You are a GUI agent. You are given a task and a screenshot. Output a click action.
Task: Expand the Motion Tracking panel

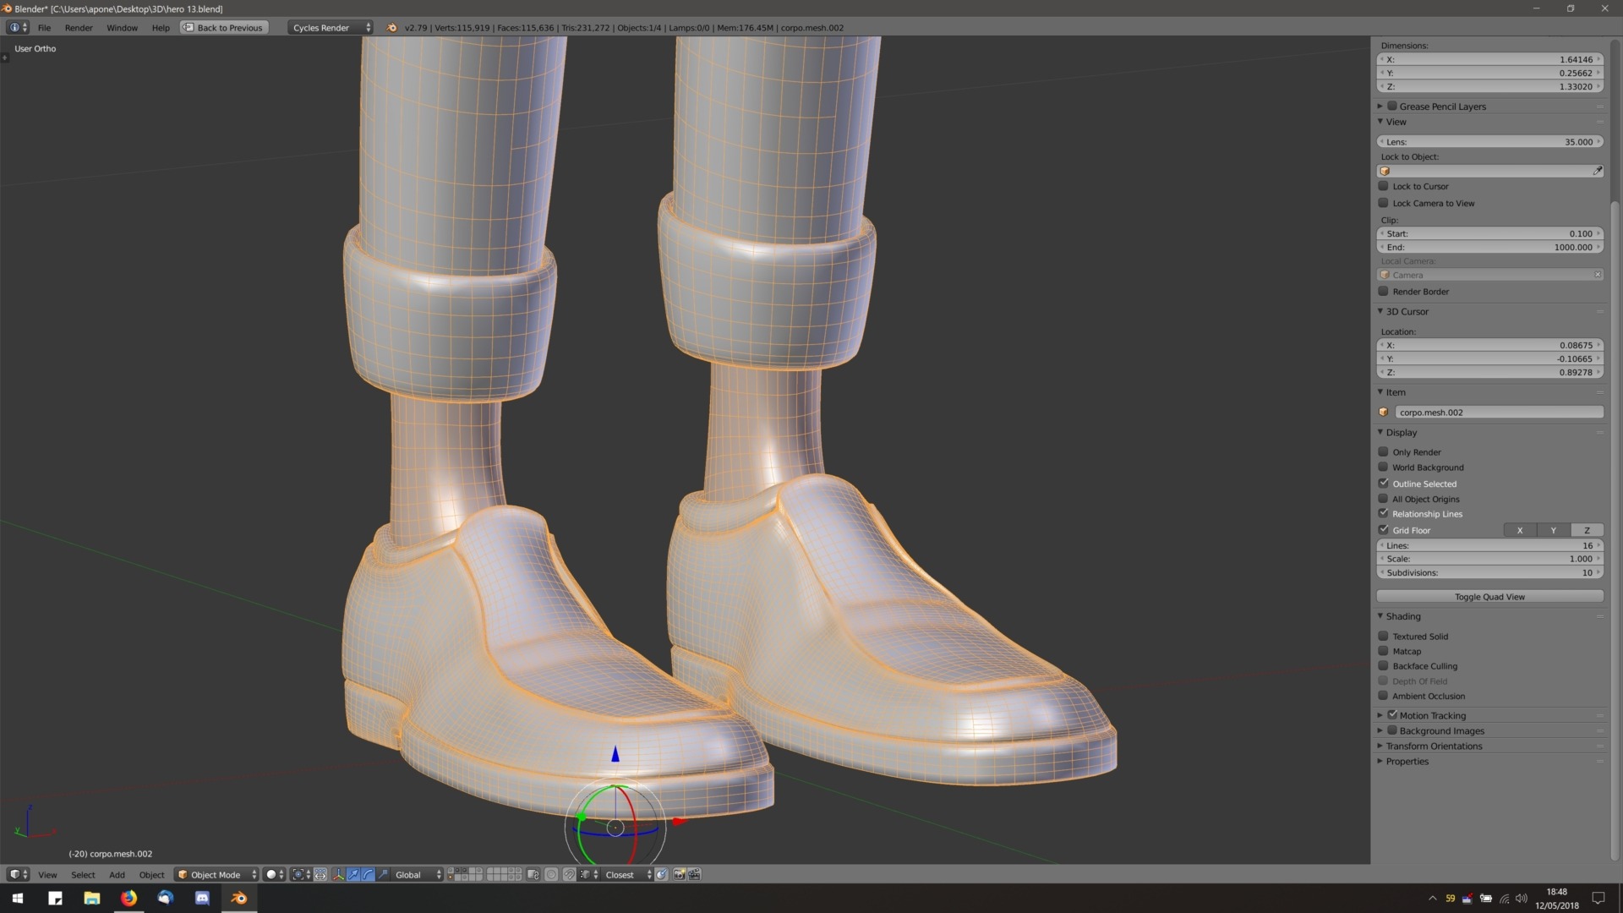tap(1380, 715)
